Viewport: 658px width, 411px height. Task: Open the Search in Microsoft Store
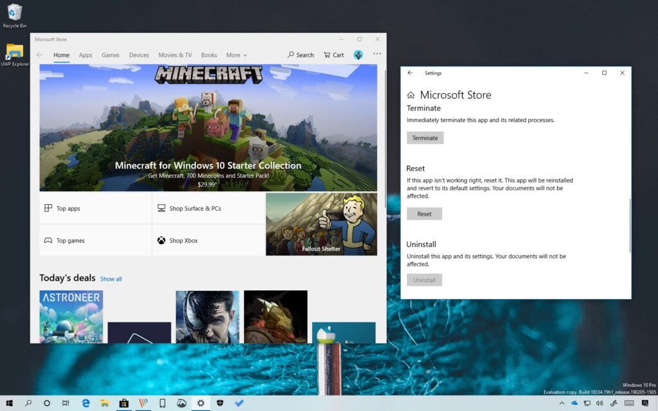300,55
